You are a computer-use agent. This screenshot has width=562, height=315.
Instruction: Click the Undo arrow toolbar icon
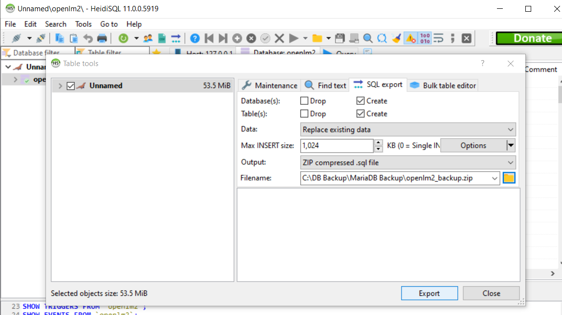click(x=88, y=38)
